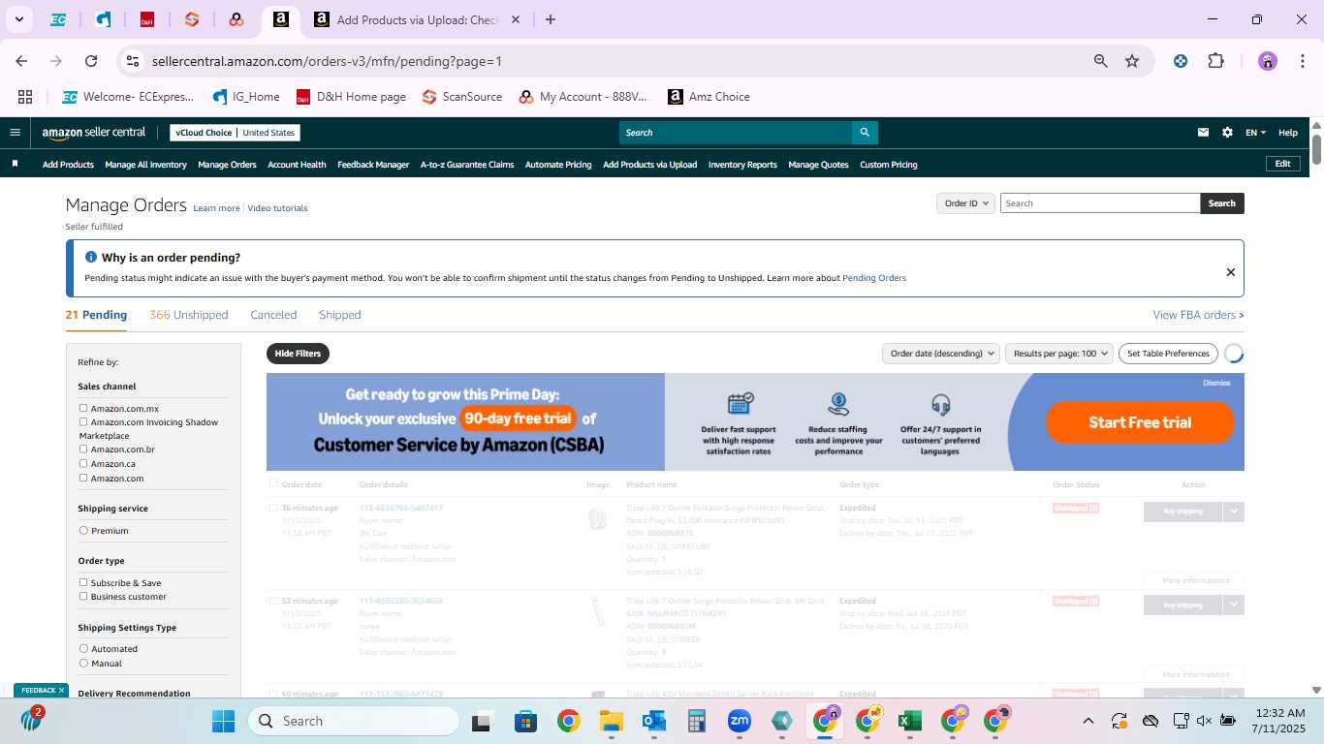Screen dimensions: 1324x744
Task: Open Account Health menu item
Action: (297, 165)
